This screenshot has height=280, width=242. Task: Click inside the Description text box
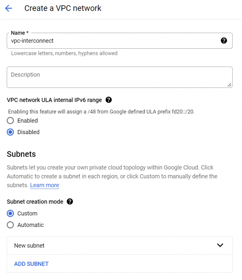120,76
